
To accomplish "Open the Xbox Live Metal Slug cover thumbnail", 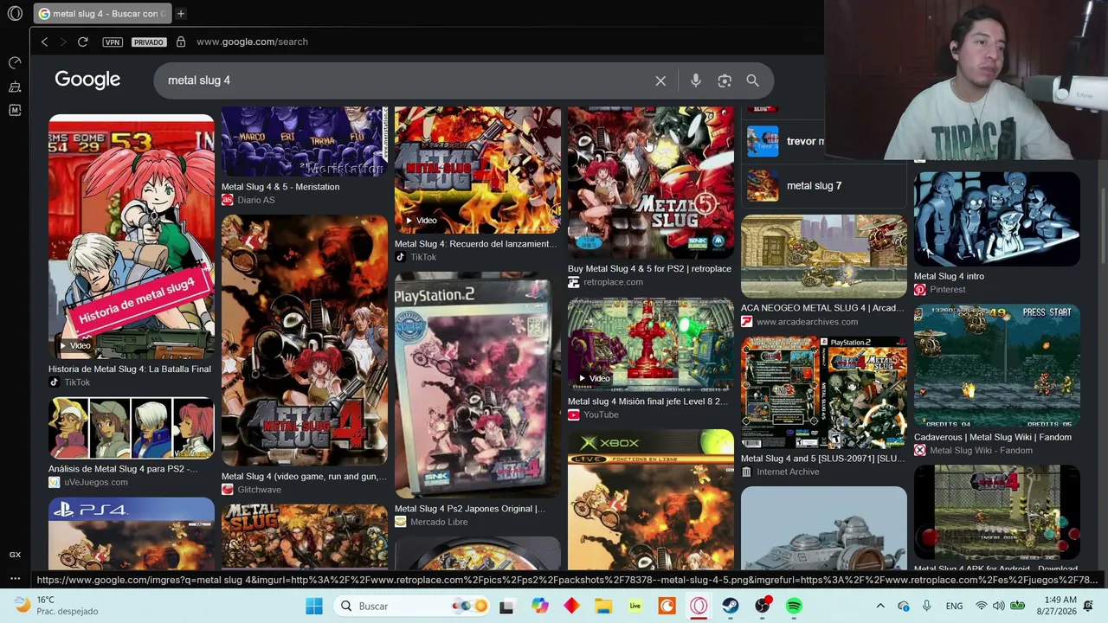I will pos(651,500).
